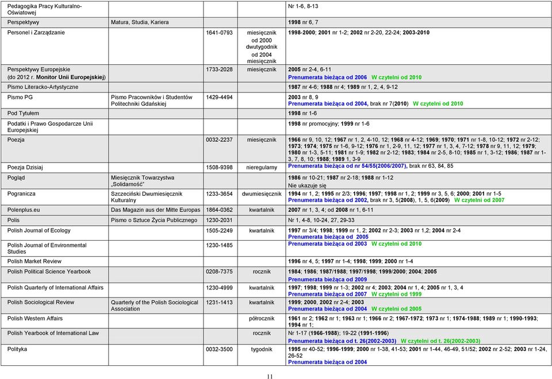Viewport: 552px width, 379px height.
Task: Click 'Prenumerata bieżąca od 2004' under Polityka
Action: [327, 362]
